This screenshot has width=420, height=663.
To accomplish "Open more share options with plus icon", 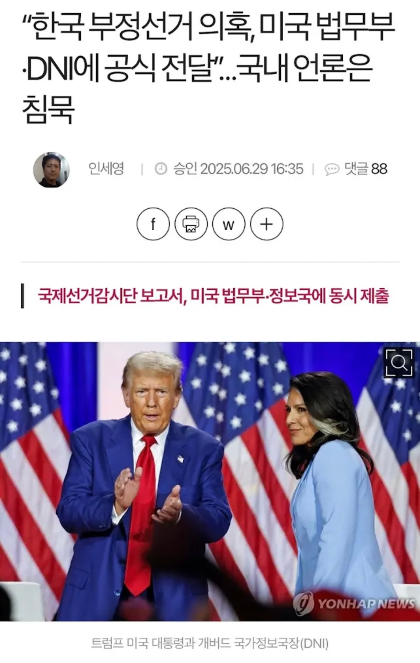I will point(266,224).
